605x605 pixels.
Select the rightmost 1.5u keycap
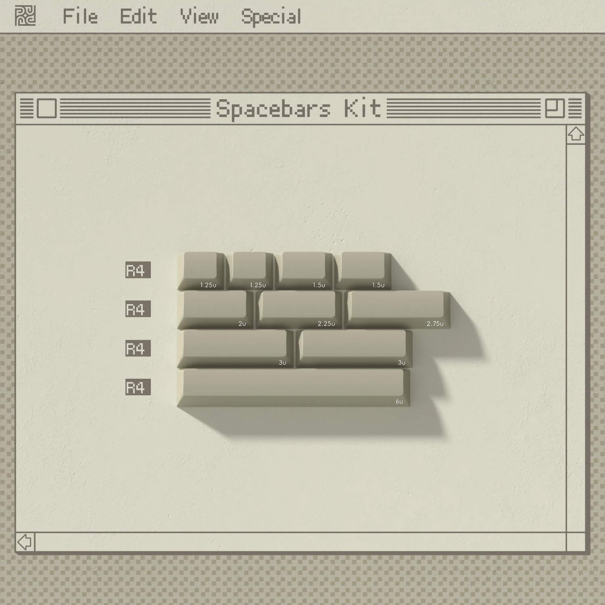(x=363, y=271)
